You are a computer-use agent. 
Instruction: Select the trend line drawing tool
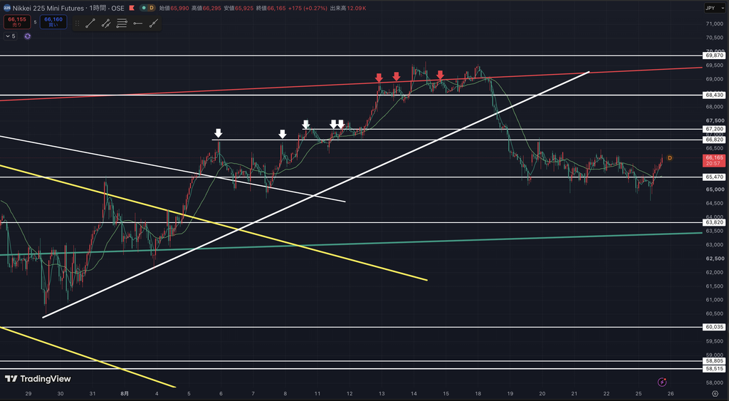[90, 24]
